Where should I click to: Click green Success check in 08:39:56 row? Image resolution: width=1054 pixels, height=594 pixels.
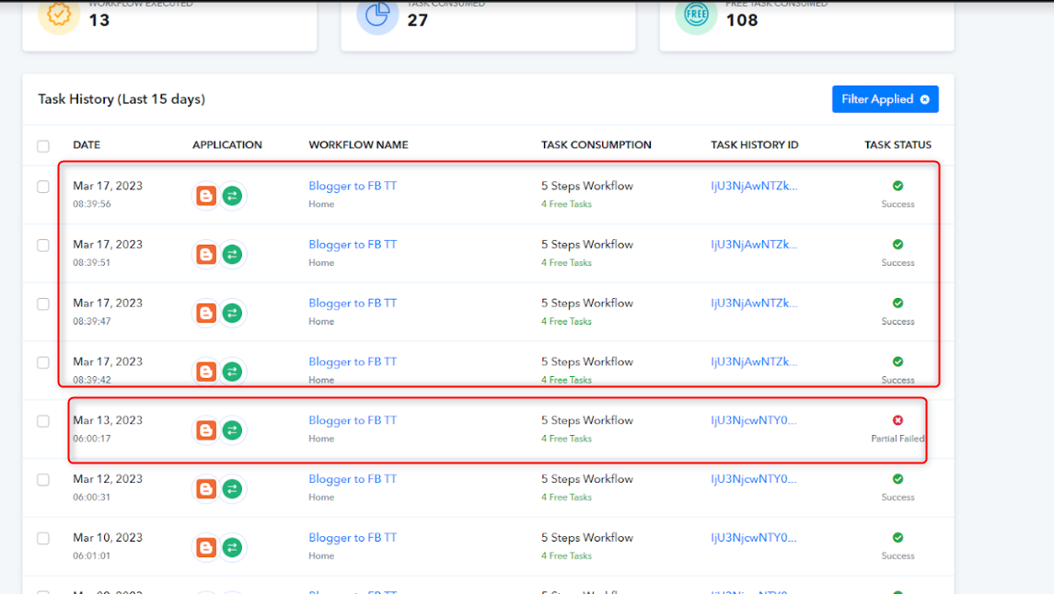click(898, 186)
